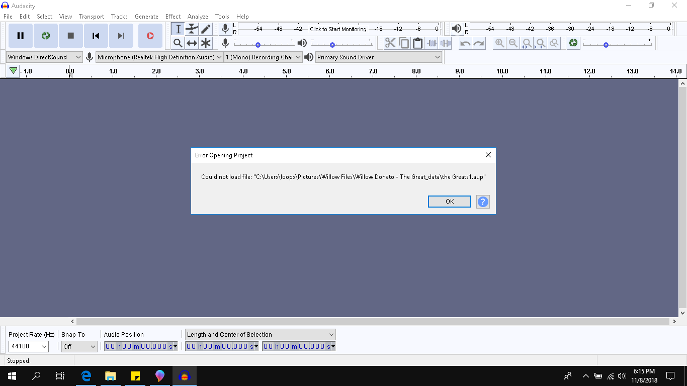Open the File menu

click(8, 17)
